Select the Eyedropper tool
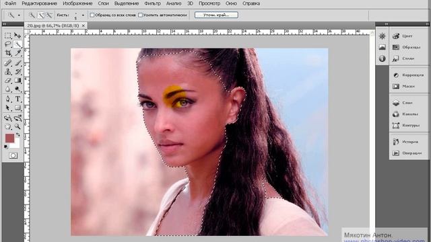 point(18,53)
